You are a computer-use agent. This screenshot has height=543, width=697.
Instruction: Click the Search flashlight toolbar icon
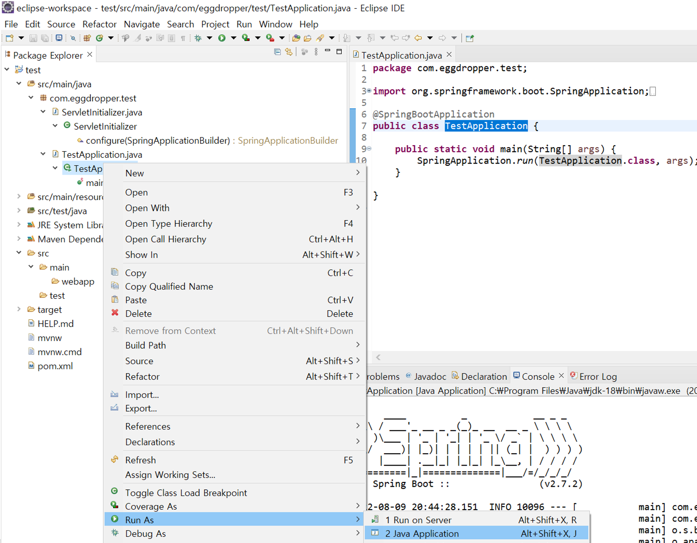320,38
